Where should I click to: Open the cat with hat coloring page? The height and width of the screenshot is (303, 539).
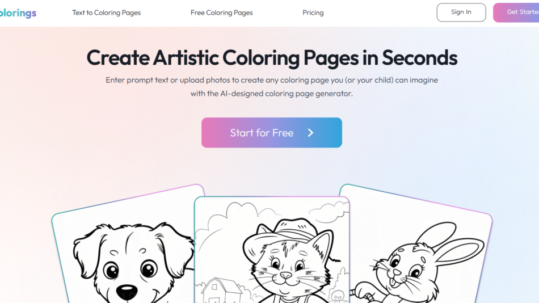point(272,250)
